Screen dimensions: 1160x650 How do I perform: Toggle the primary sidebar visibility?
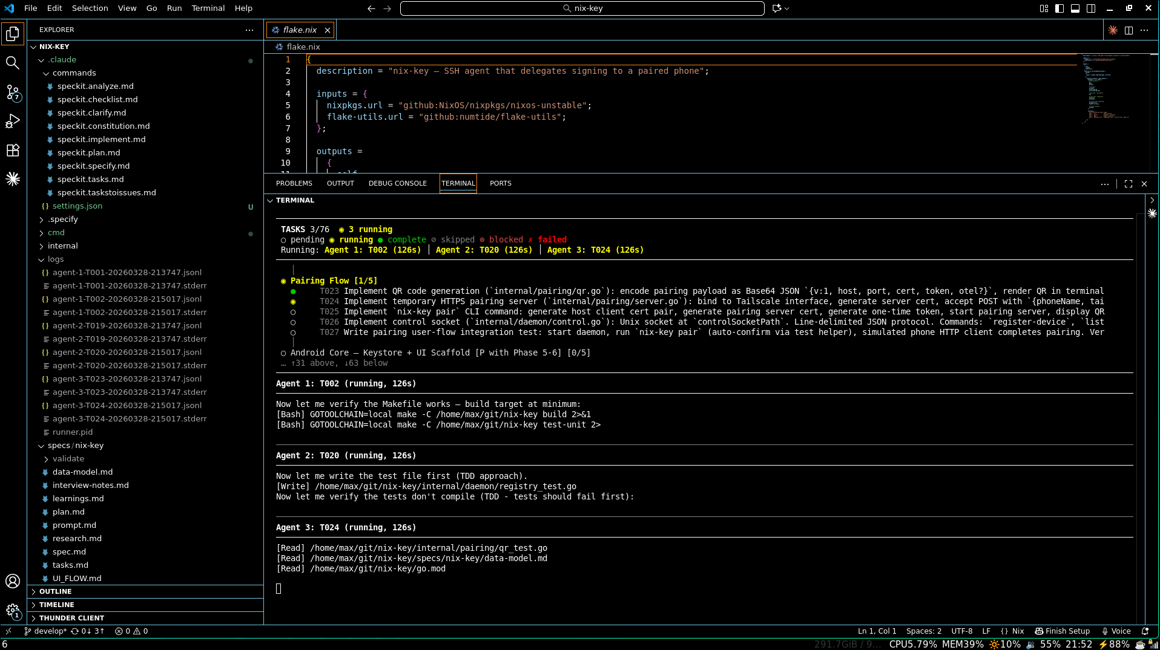pos(1058,8)
